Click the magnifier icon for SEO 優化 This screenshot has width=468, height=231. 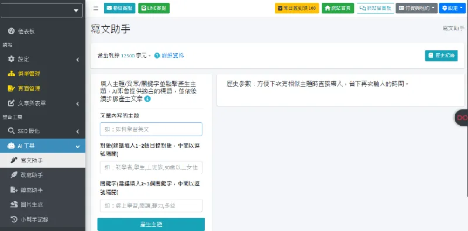pos(11,131)
